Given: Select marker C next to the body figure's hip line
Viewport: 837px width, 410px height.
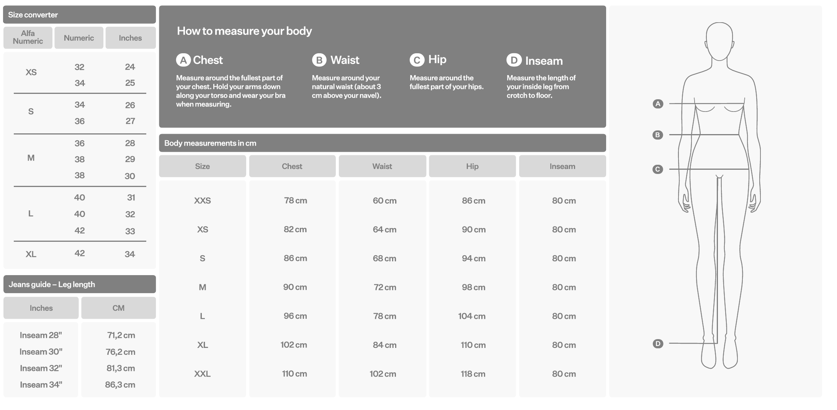Looking at the screenshot, I should pos(658,169).
